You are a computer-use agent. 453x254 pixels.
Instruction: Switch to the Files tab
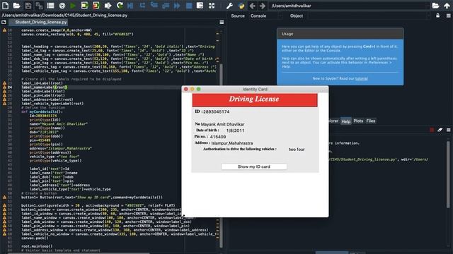pos(371,121)
